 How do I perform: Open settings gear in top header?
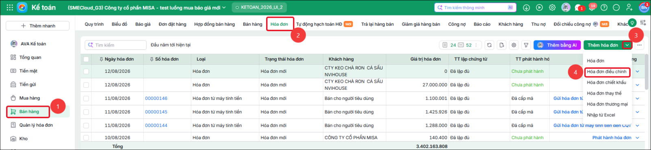552,7
